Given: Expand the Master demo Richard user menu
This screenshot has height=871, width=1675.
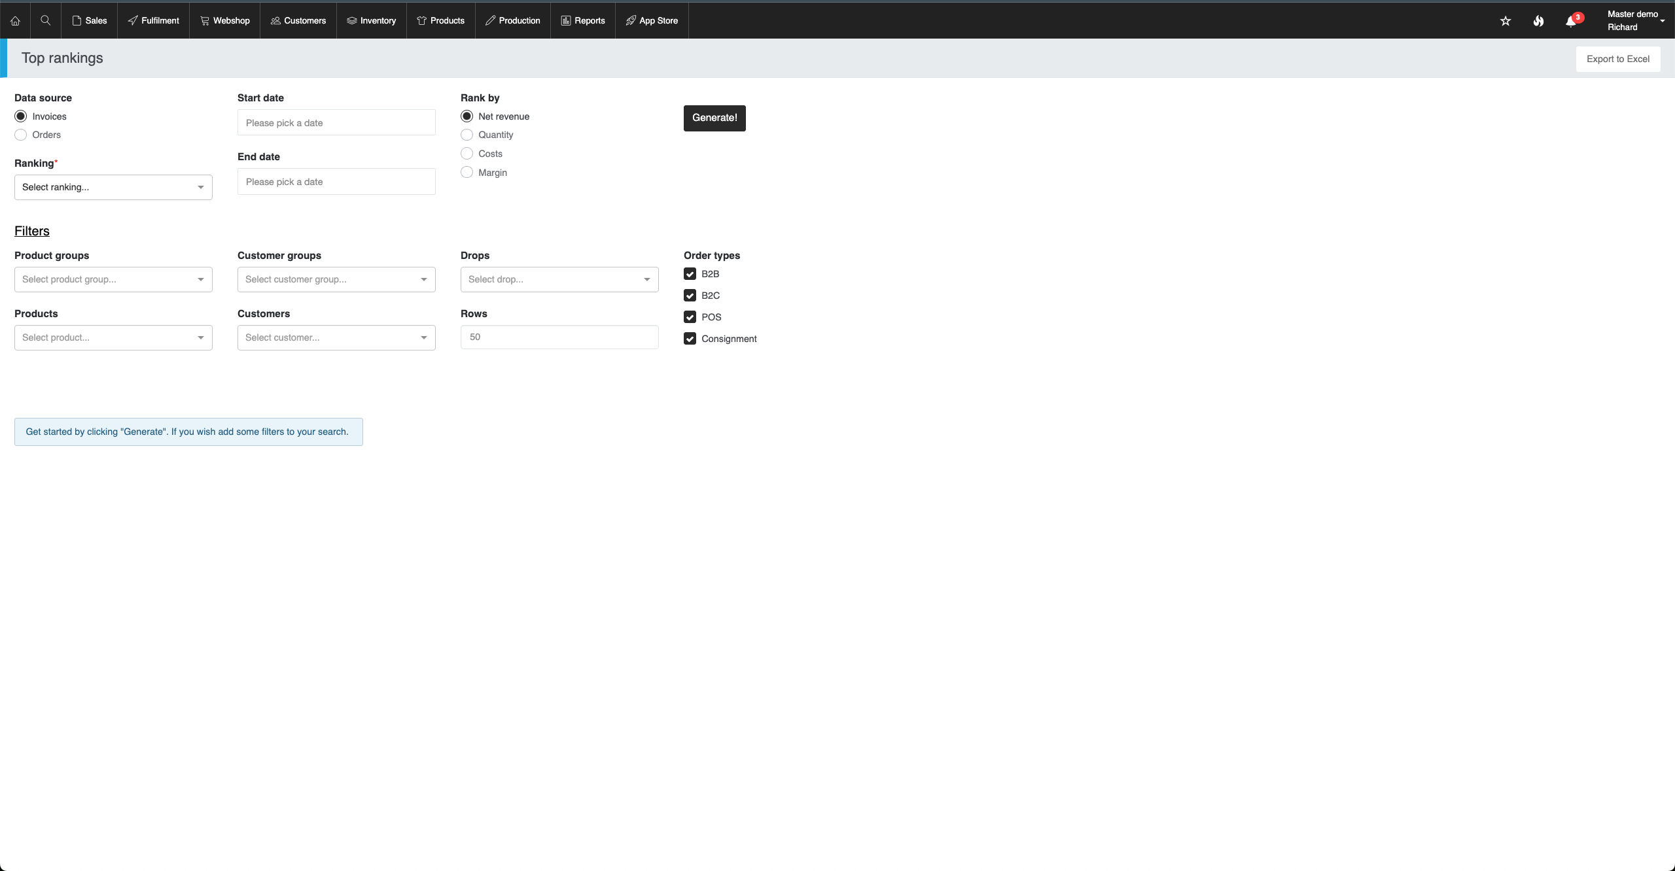Looking at the screenshot, I should 1636,21.
